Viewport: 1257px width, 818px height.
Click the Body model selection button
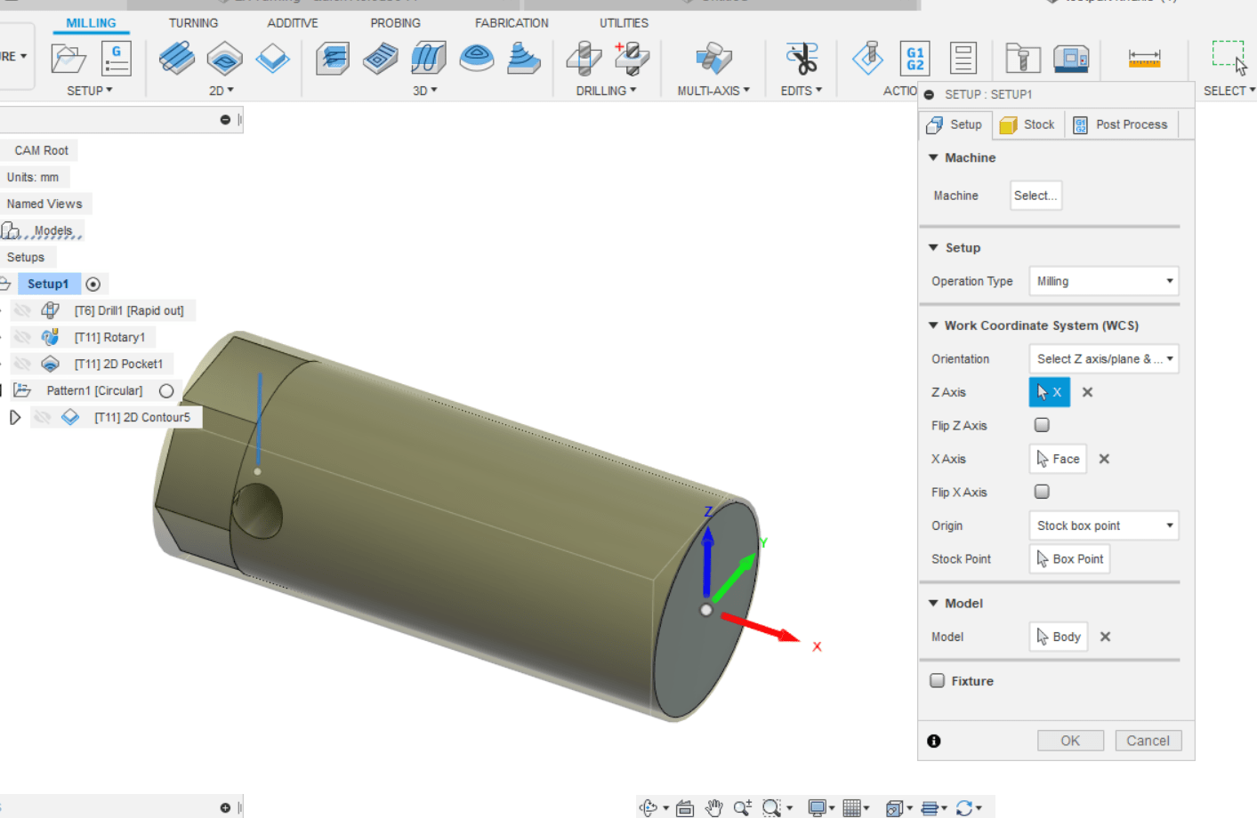pyautogui.click(x=1058, y=636)
